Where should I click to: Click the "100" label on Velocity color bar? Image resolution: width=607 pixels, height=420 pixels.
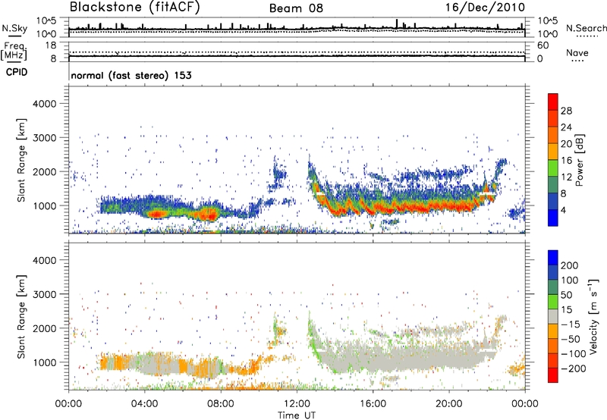click(570, 281)
